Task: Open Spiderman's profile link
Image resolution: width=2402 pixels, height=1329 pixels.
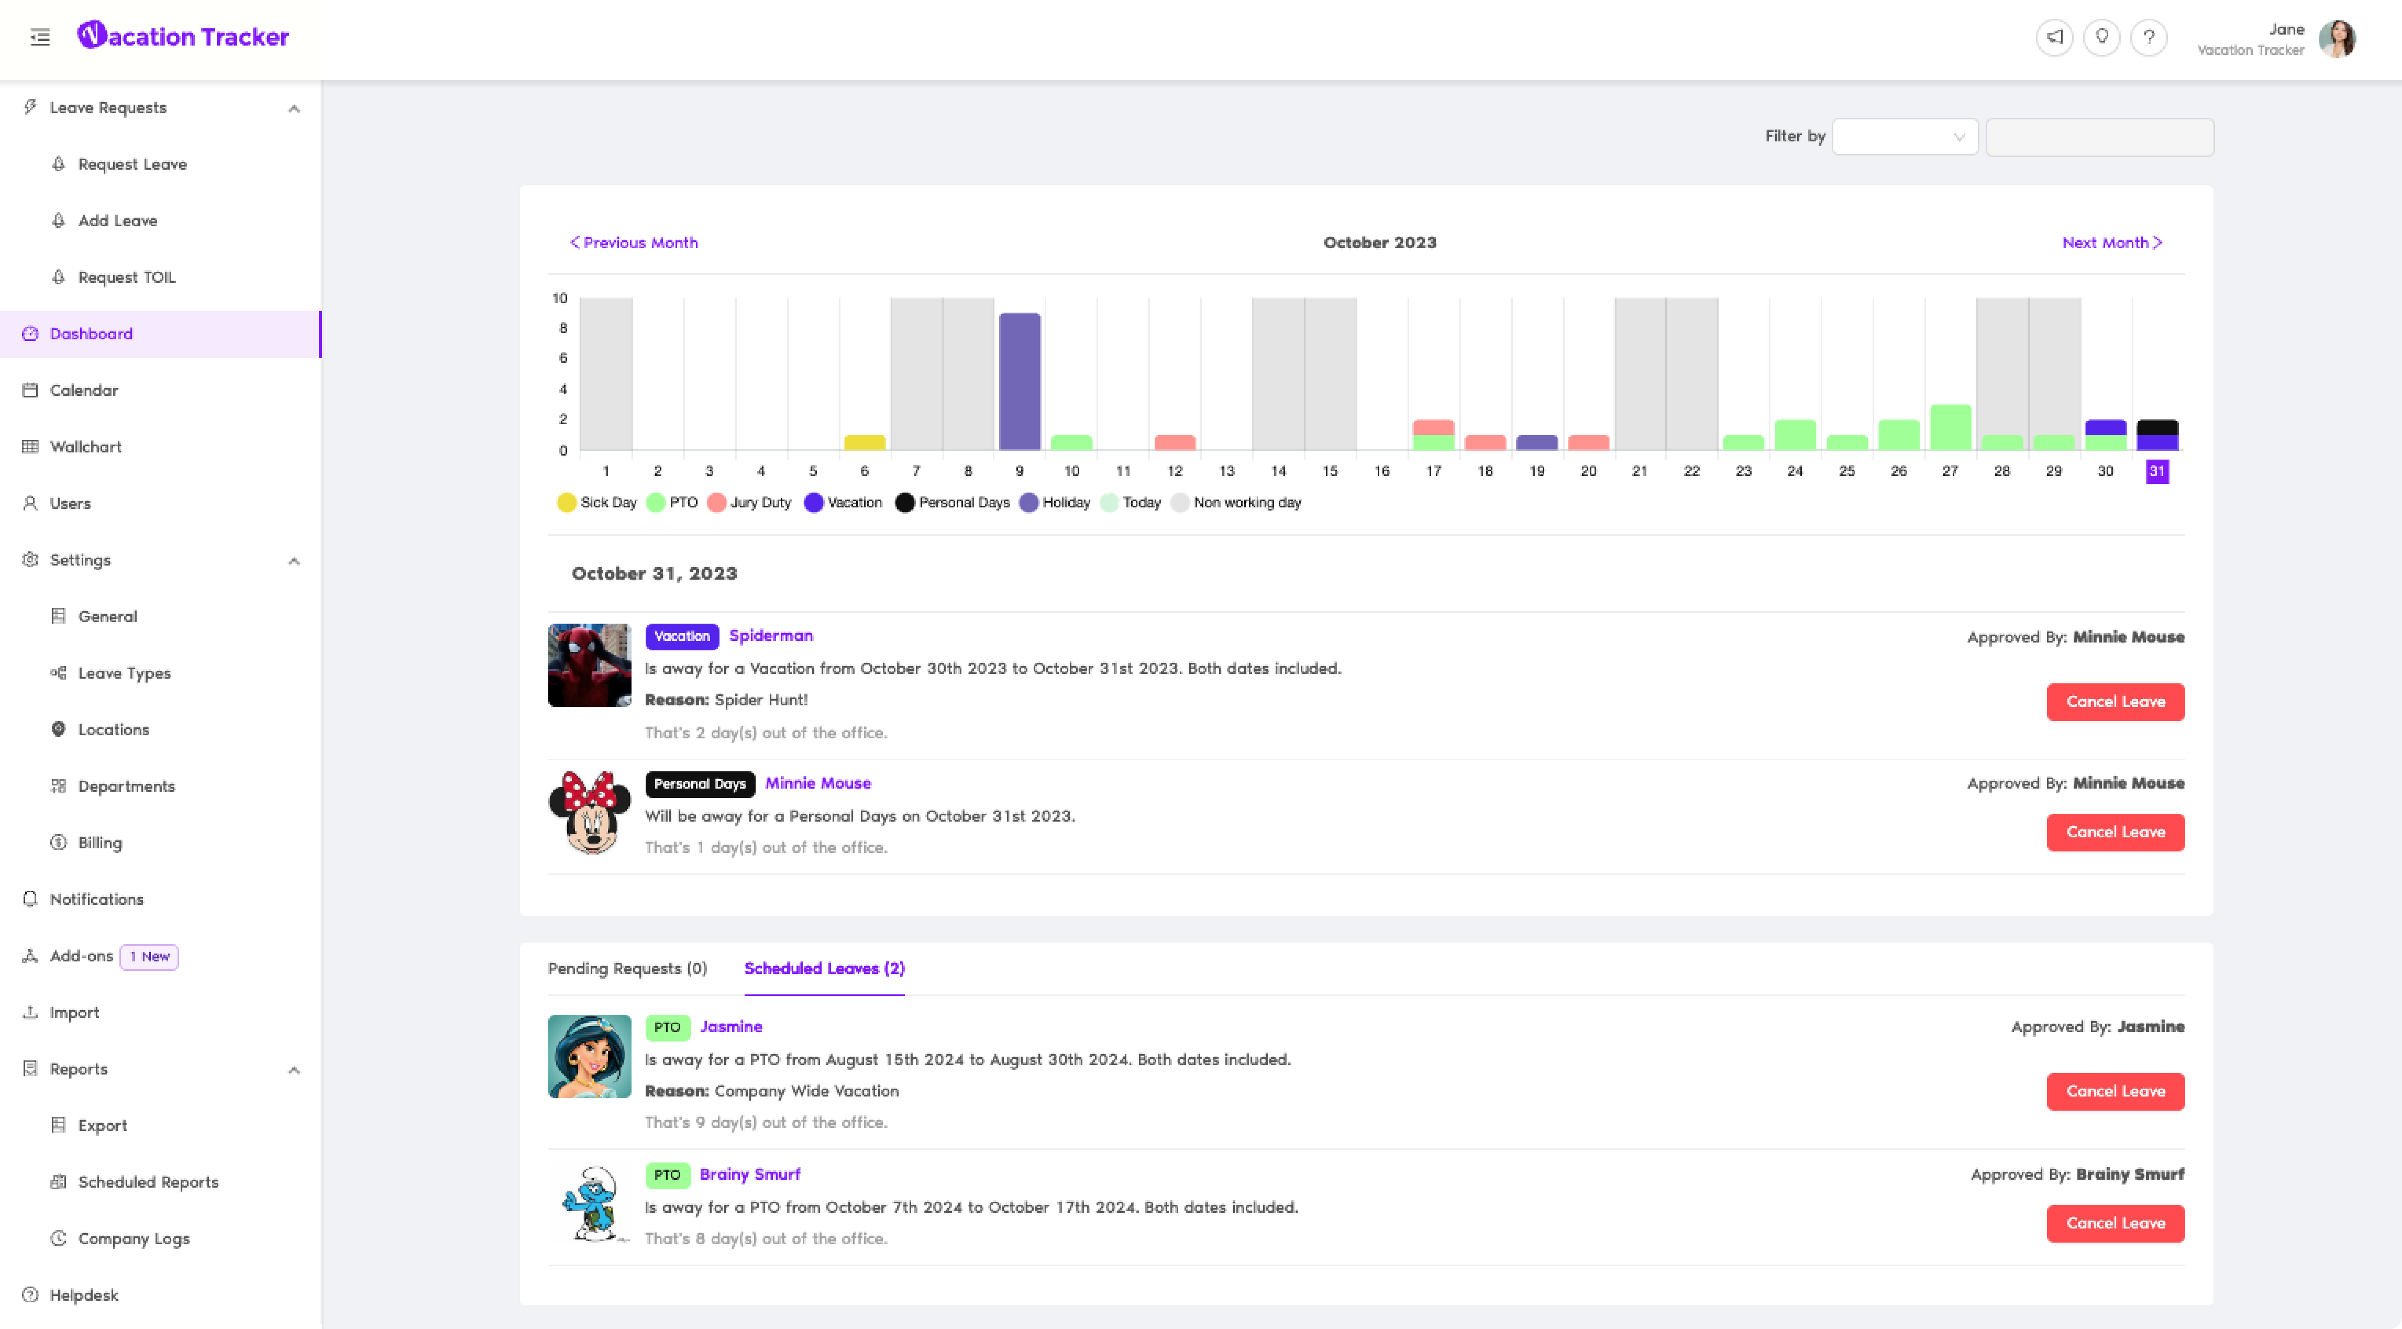Action: [x=771, y=635]
